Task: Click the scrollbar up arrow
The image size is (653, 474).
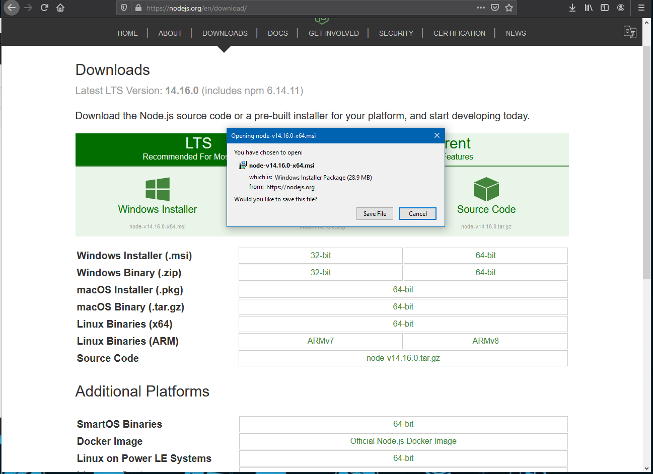Action: coord(647,23)
